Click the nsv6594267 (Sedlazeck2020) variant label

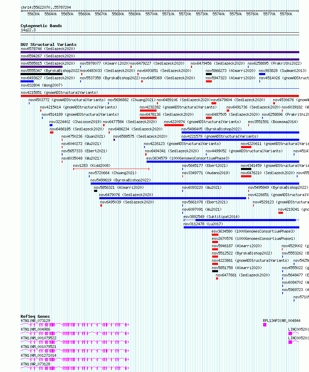coord(48,56)
